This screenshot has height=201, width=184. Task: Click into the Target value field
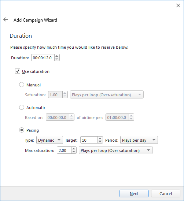tap(89, 140)
